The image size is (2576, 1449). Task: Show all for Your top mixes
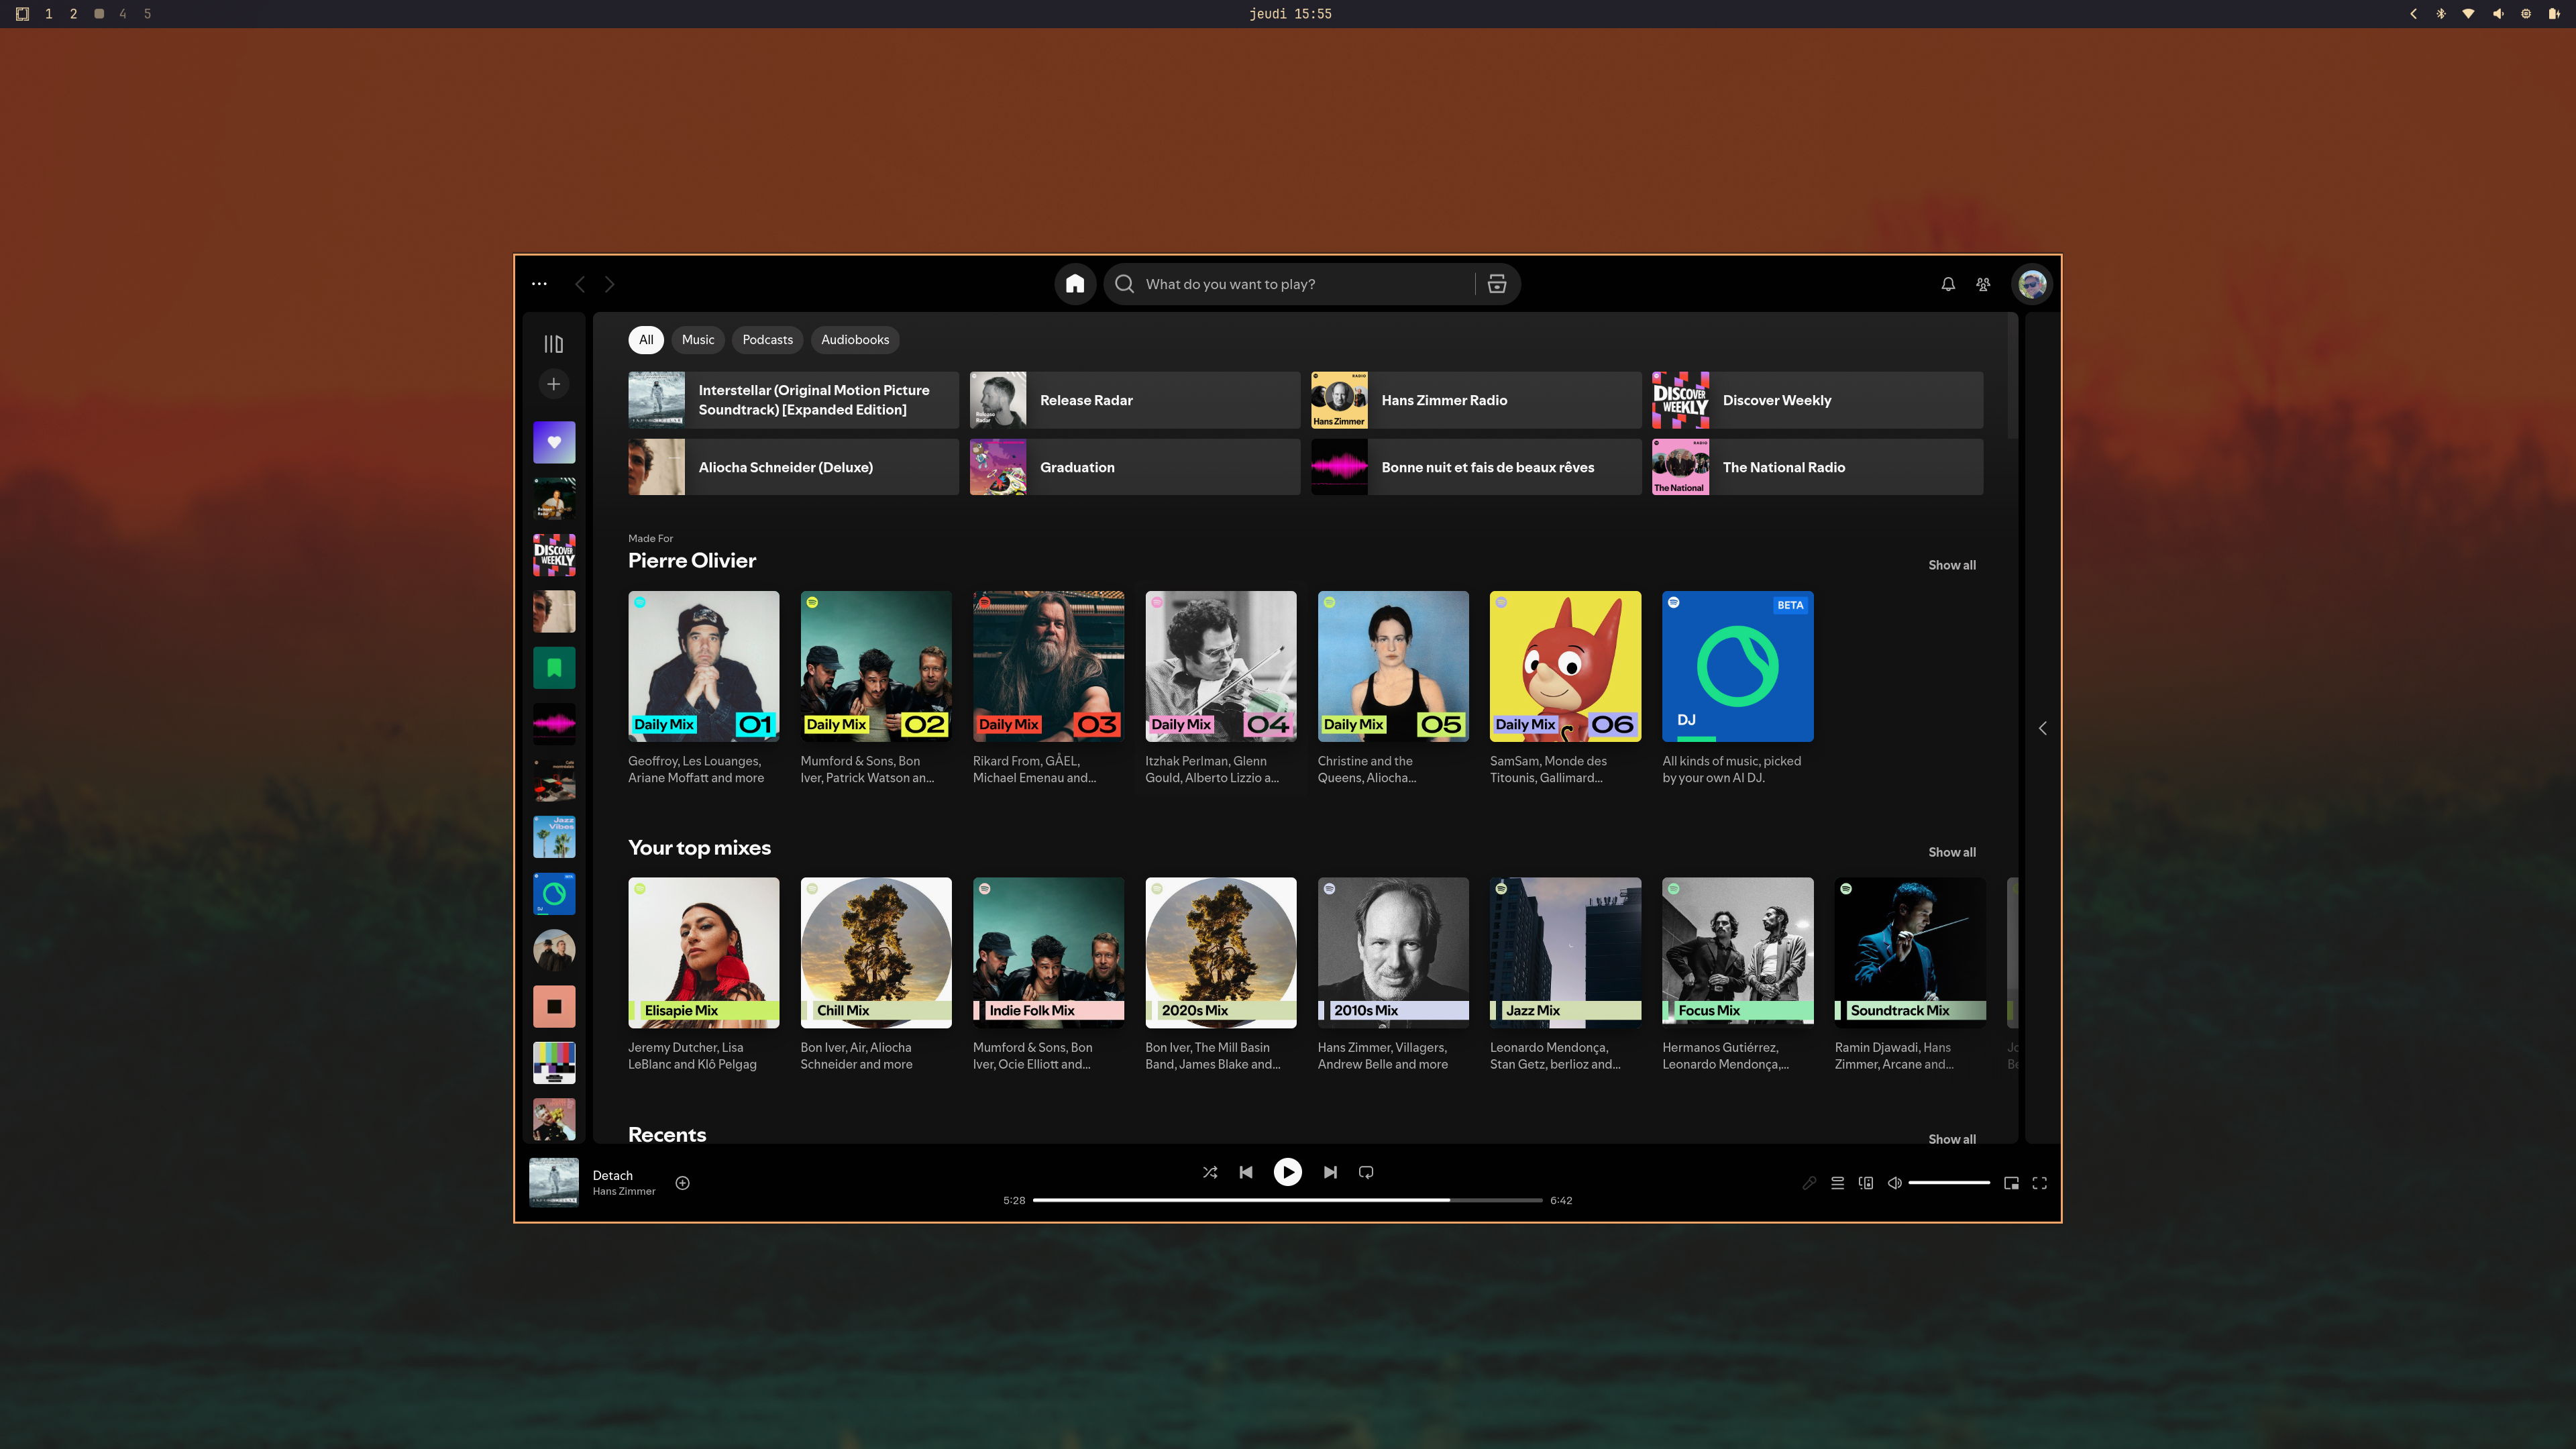1952,852
